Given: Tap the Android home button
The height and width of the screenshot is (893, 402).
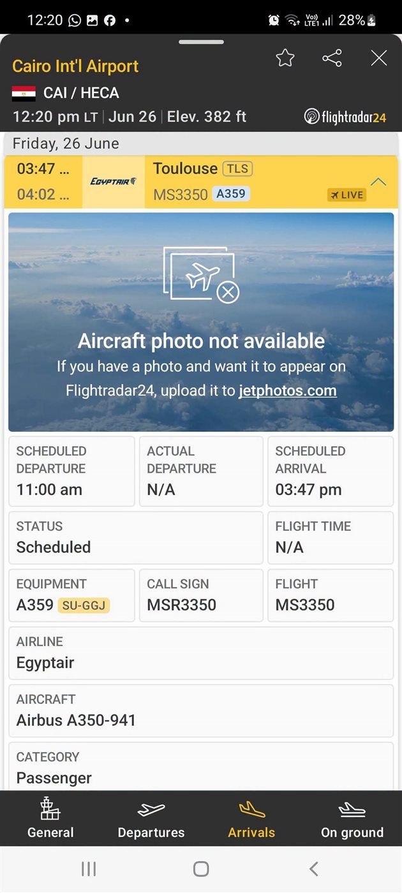Looking at the screenshot, I should point(201,869).
